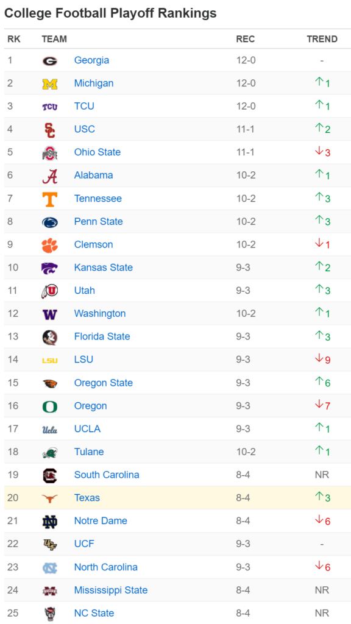The width and height of the screenshot is (351, 624).
Task: Select the Ohio State team logo
Action: pyautogui.click(x=50, y=153)
